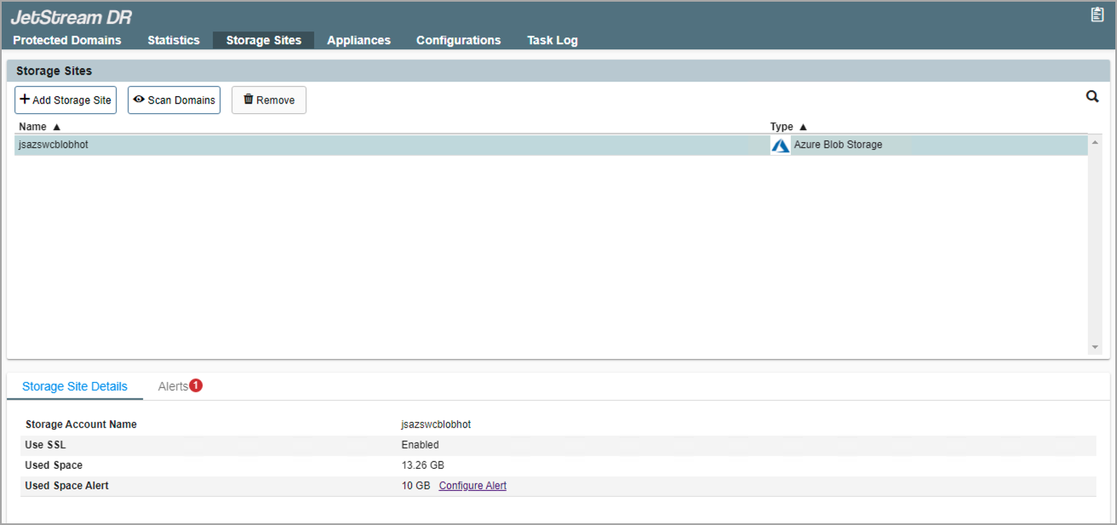This screenshot has width=1117, height=525.
Task: Remove the selected storage site
Action: 269,100
